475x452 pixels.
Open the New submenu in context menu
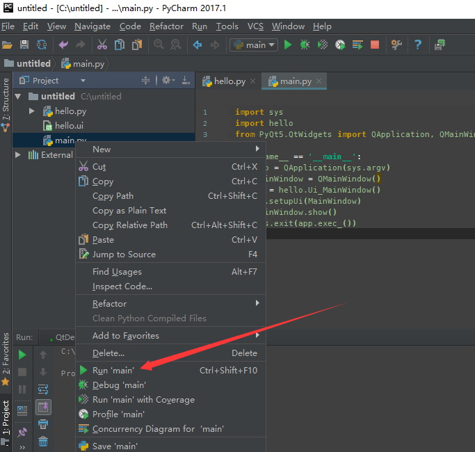pos(170,150)
